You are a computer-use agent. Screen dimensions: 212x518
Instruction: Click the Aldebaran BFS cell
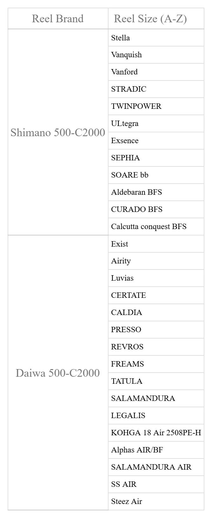[x=156, y=192]
